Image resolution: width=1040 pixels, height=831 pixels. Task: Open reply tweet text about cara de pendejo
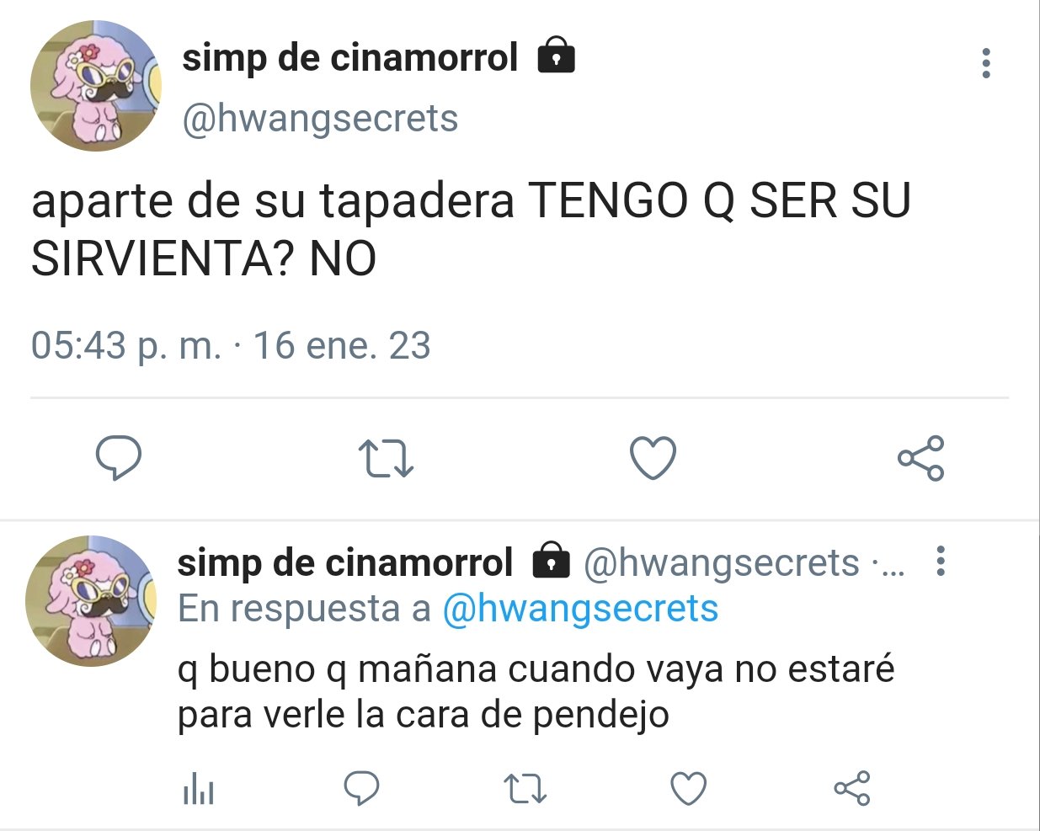click(536, 692)
